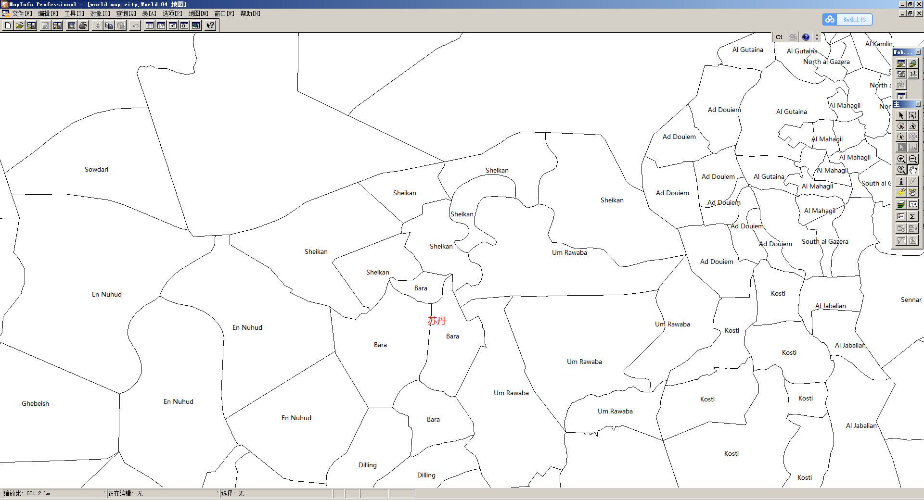Screen dimensions: 924x500
Task: Open a new Map window from the toolbar
Action: [x=161, y=25]
